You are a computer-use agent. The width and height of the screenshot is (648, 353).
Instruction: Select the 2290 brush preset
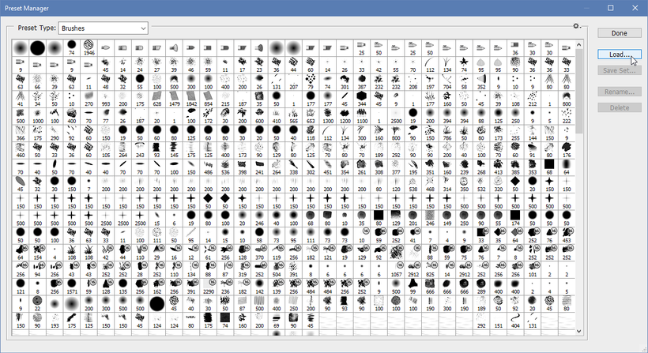[209, 287]
